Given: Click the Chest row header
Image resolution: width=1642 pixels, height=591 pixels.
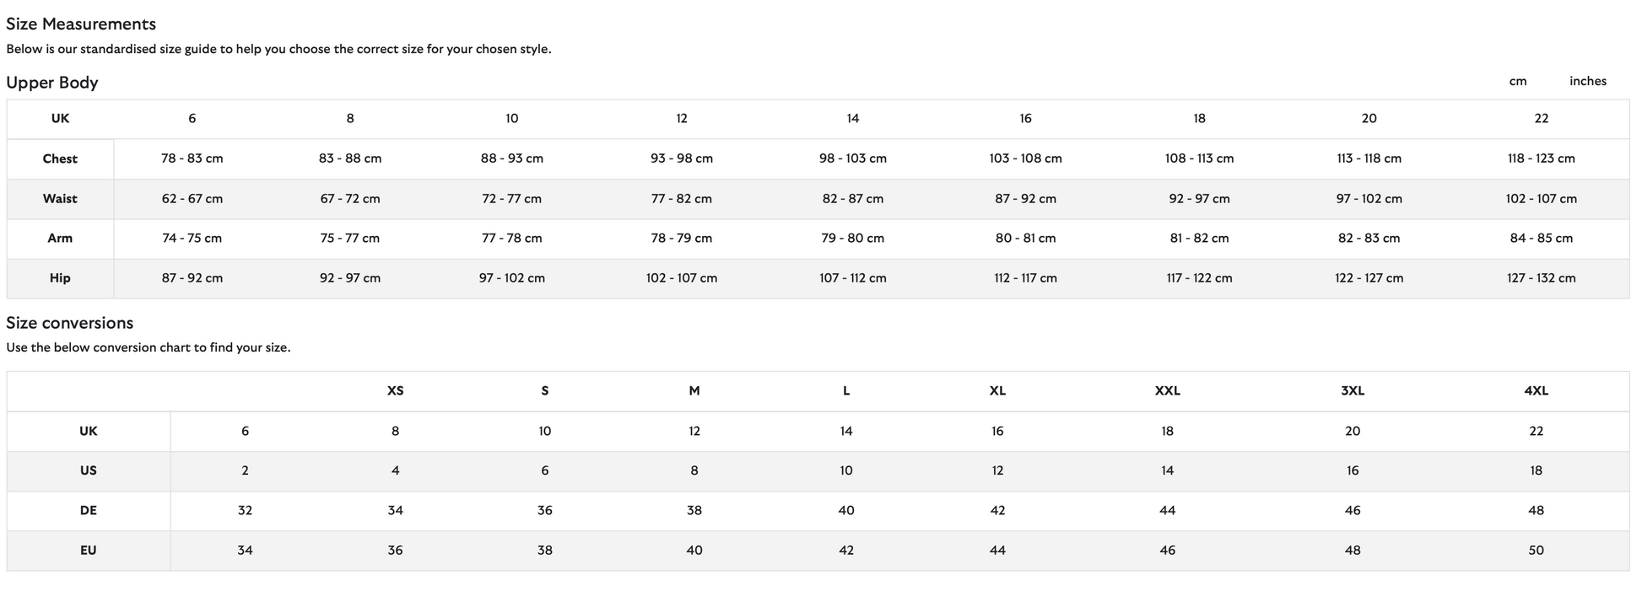Looking at the screenshot, I should coord(60,158).
